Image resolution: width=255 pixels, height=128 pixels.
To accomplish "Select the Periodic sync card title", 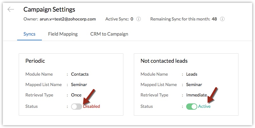I will click(35, 61).
